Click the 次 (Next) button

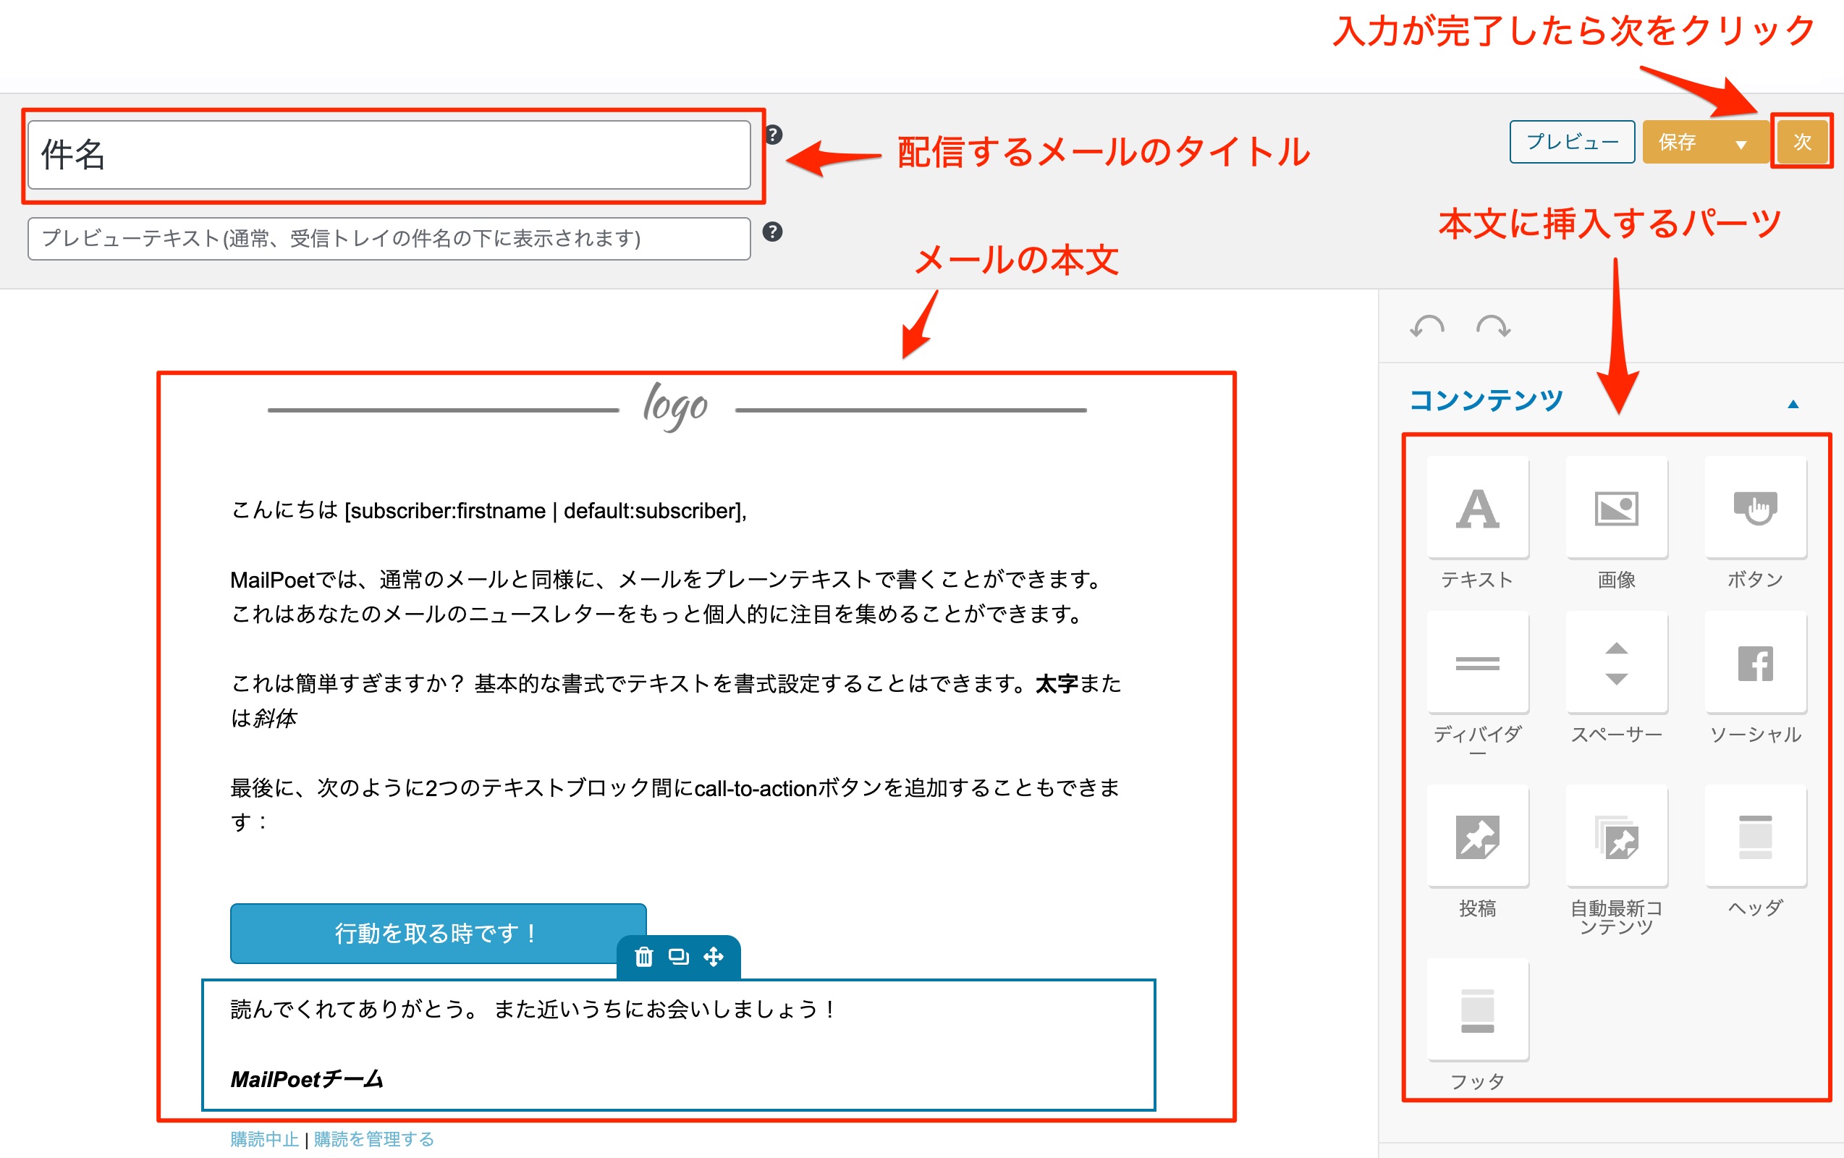1801,142
